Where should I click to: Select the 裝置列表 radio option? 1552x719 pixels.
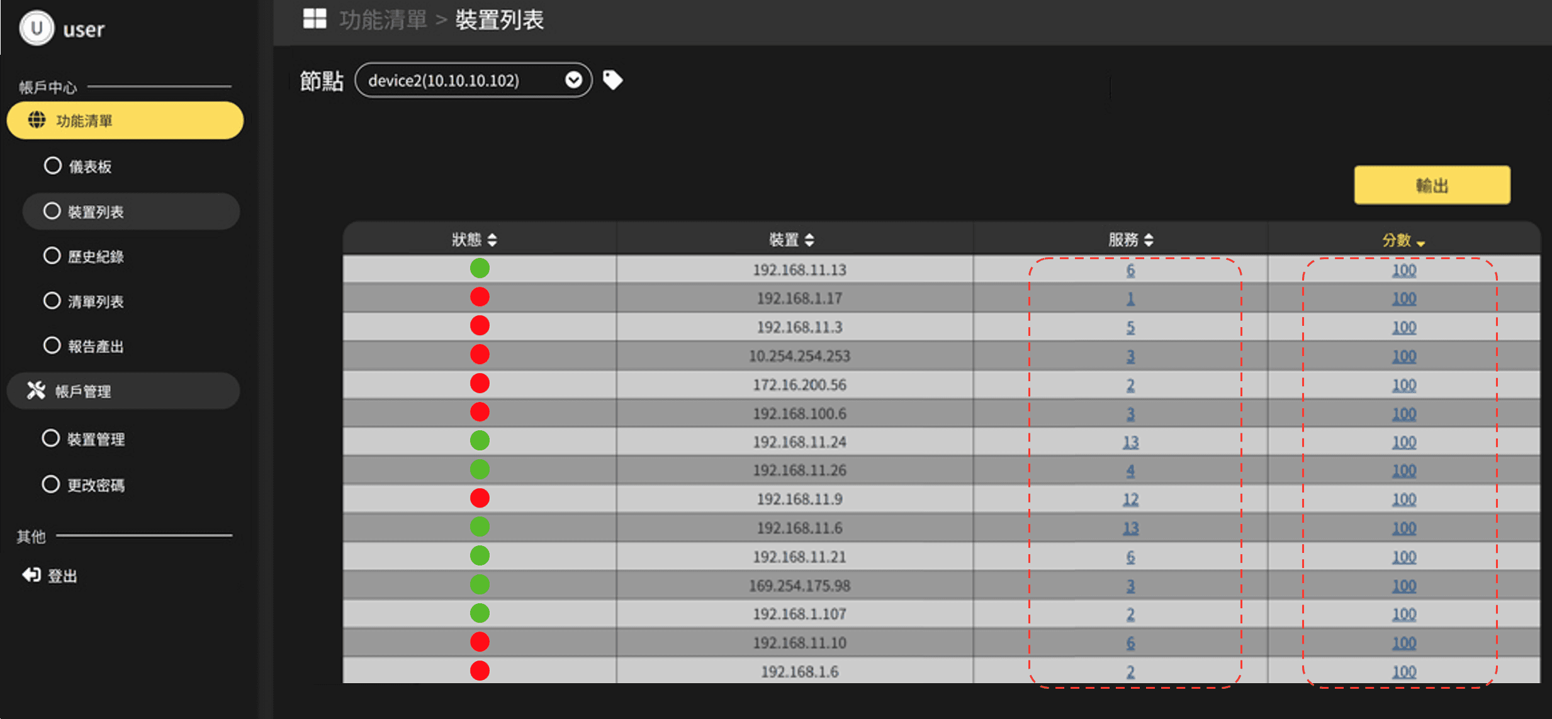point(52,211)
